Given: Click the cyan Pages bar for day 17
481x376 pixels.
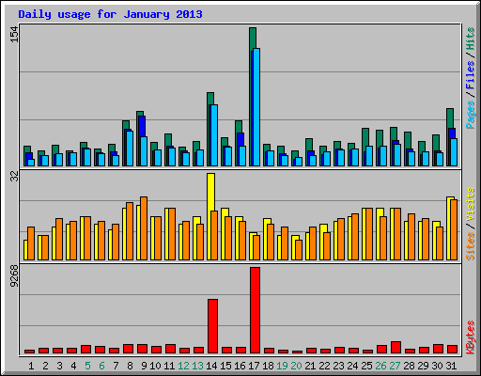Looking at the screenshot, I should [256, 107].
